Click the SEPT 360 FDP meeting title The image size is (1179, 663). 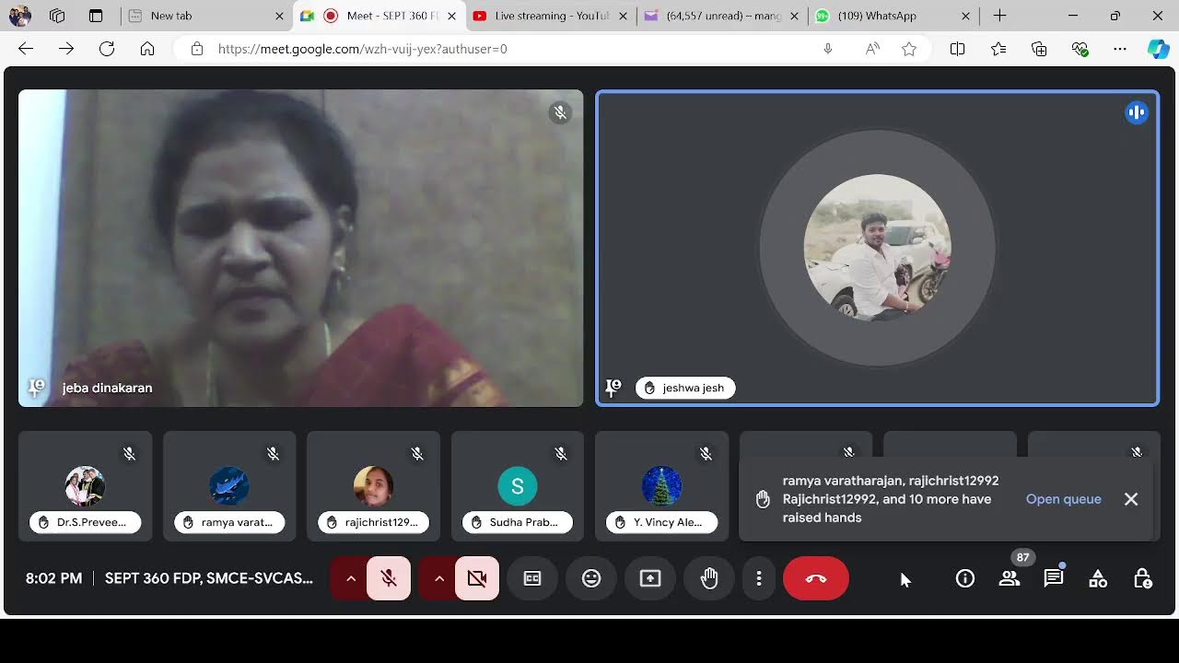coord(209,578)
